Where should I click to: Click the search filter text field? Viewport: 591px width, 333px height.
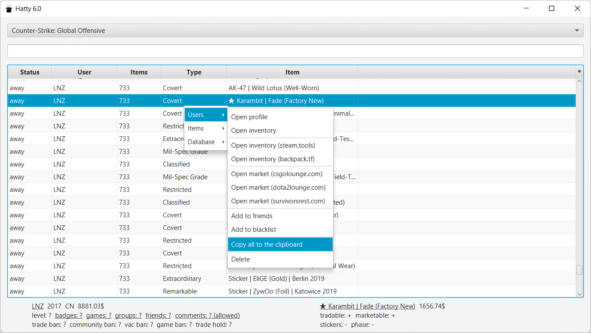coord(295,51)
